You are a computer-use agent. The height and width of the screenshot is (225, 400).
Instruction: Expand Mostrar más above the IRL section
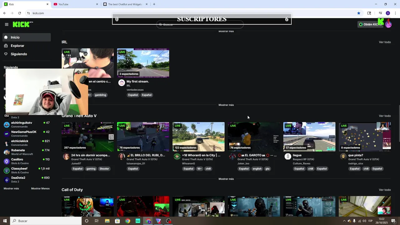coord(226,31)
